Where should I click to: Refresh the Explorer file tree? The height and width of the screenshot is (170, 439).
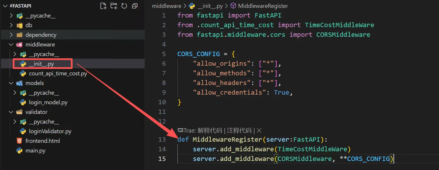pos(124,6)
